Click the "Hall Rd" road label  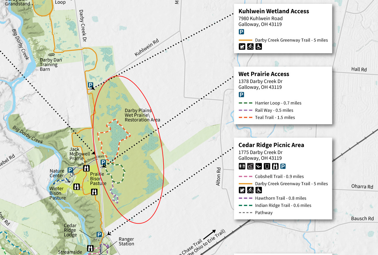[359, 70]
